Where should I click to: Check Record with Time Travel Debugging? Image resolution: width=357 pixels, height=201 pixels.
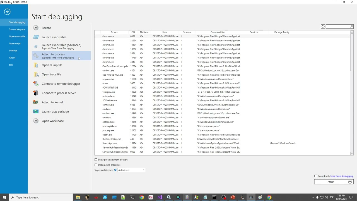(x=316, y=176)
